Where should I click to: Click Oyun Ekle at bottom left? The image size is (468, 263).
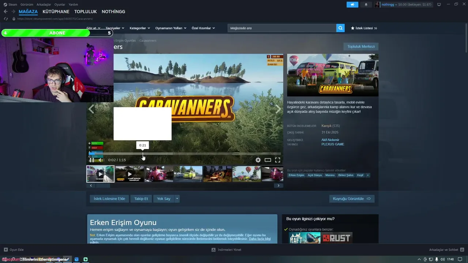click(x=14, y=250)
